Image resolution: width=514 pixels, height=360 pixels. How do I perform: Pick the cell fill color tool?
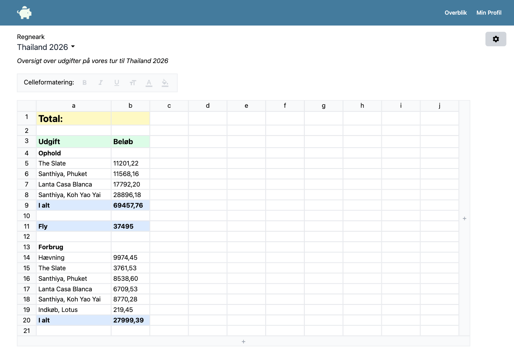pos(165,83)
